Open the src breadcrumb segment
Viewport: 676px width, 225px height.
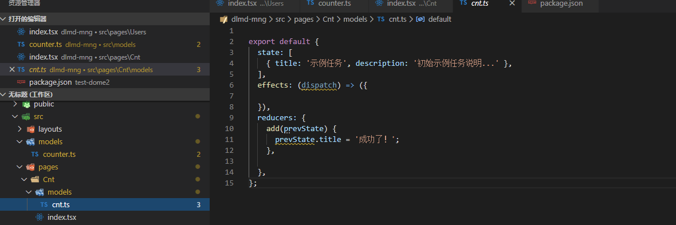280,19
